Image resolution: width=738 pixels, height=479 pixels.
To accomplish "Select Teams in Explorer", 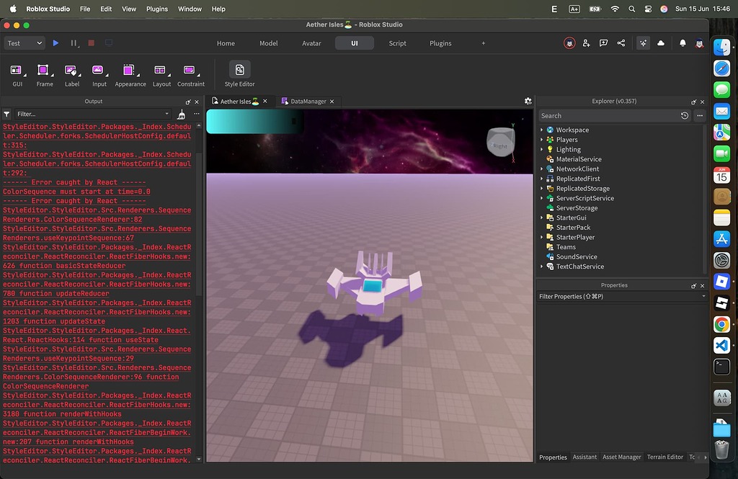I will click(x=566, y=247).
